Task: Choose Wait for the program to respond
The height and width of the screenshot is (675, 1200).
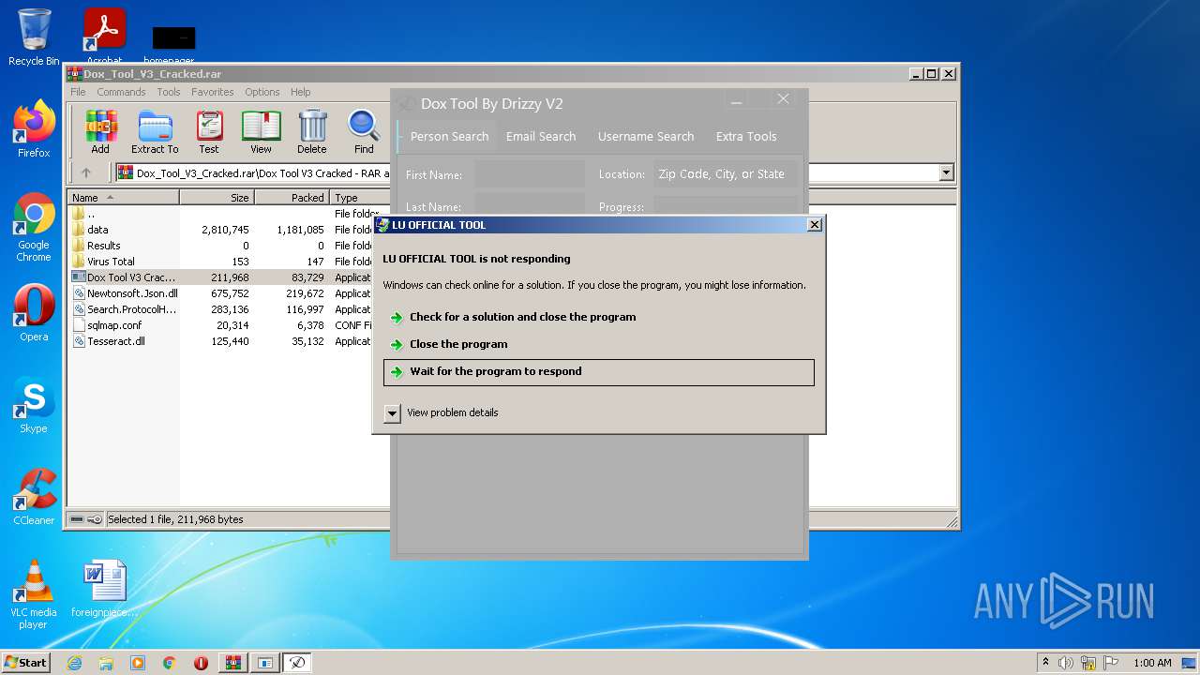Action: [x=599, y=372]
